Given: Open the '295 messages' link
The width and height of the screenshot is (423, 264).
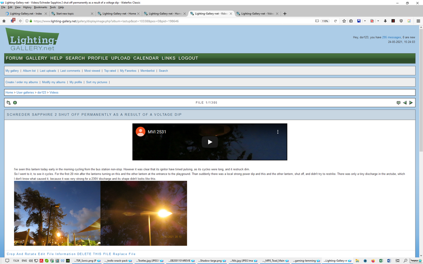Looking at the screenshot, I should coord(392,37).
